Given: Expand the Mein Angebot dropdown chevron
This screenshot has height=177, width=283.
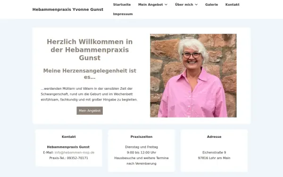Looking at the screenshot, I should coord(166,5).
